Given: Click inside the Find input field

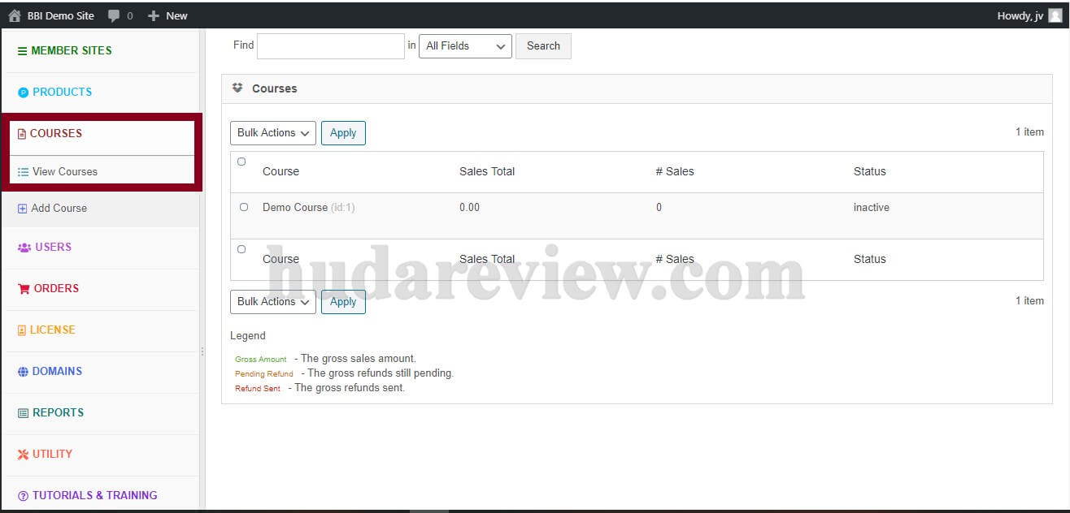Looking at the screenshot, I should pyautogui.click(x=329, y=45).
